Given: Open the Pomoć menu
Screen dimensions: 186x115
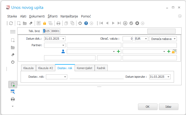Looking at the screenshot, I should click(86, 16).
